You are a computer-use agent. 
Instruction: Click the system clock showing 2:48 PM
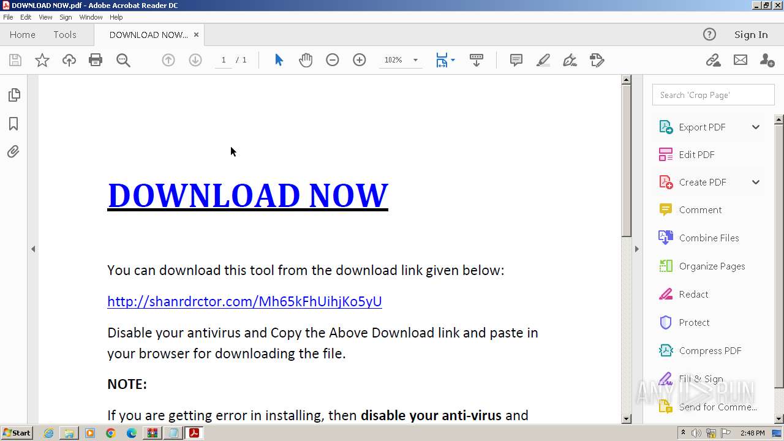(752, 433)
